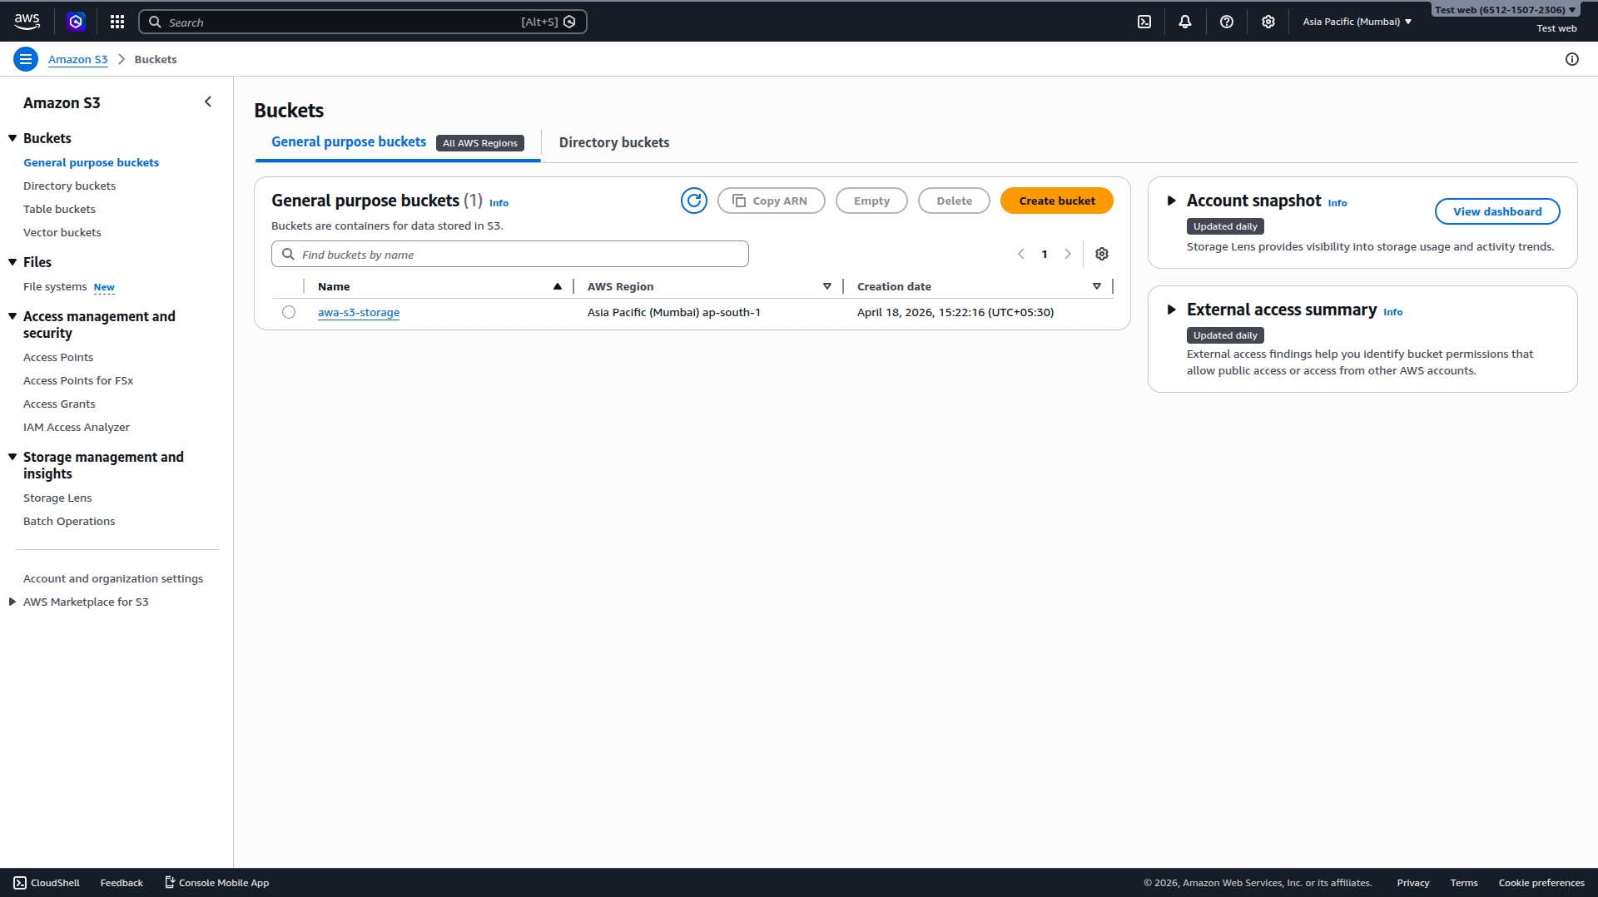Click the top Search bar
The height and width of the screenshot is (897, 1598).
(363, 22)
